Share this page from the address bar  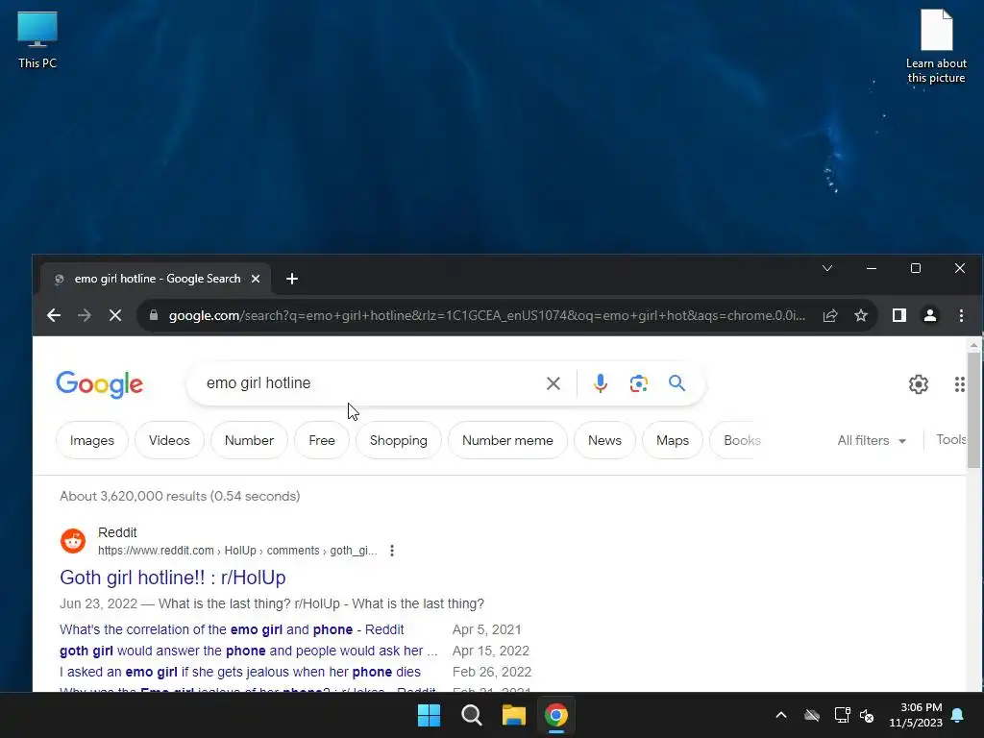point(830,315)
